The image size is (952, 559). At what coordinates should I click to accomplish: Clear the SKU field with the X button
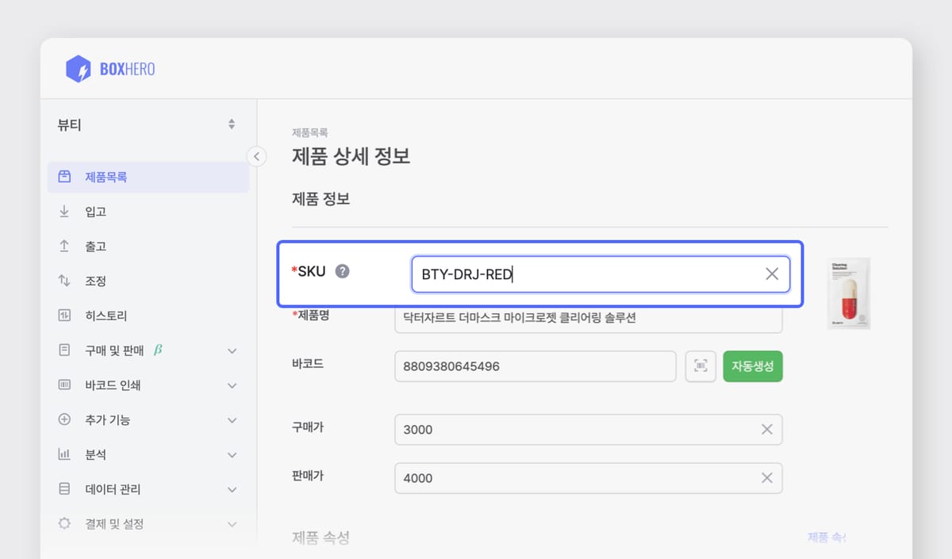[771, 273]
